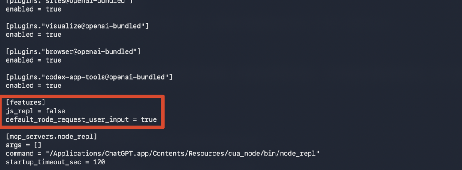Screen dimensions: 462x170
Task: Click the codex-app-tools@openai-bundled plugin header
Action: 89,77
